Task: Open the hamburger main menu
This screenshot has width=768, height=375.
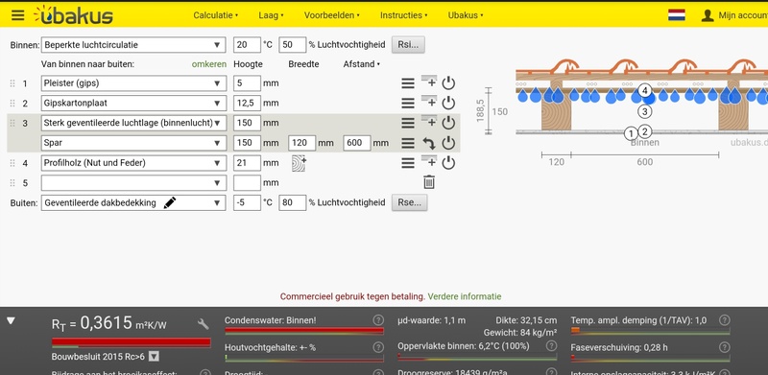Action: [18, 15]
